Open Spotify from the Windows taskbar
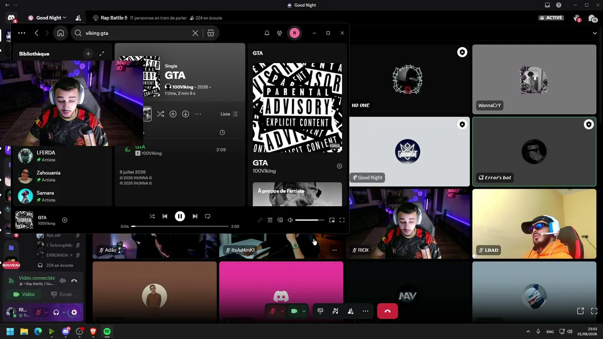This screenshot has height=339, width=603. pos(107,331)
